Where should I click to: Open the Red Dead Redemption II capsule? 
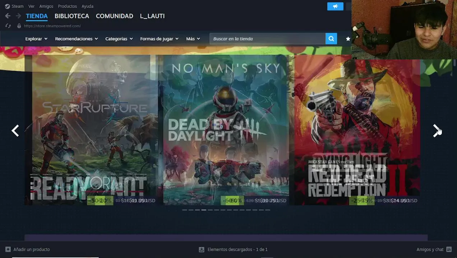[357, 130]
